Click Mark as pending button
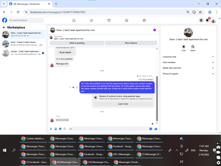 (x=77, y=43)
